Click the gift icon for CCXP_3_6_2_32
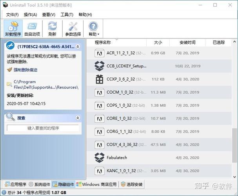 (100, 79)
